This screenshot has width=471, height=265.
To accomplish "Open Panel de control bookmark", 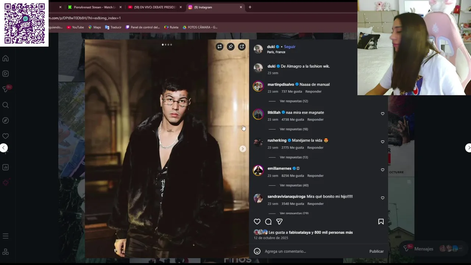I will click(143, 27).
